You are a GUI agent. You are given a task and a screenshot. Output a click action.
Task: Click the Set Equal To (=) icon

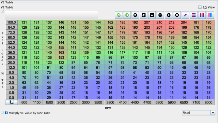point(135,15)
